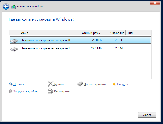
Task: Click the Общий раз... column header
Action: (x=91, y=33)
